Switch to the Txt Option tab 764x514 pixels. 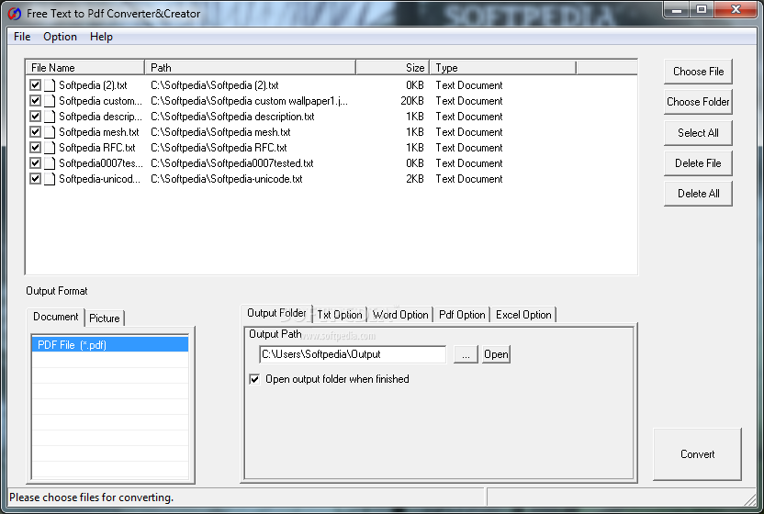tap(340, 315)
